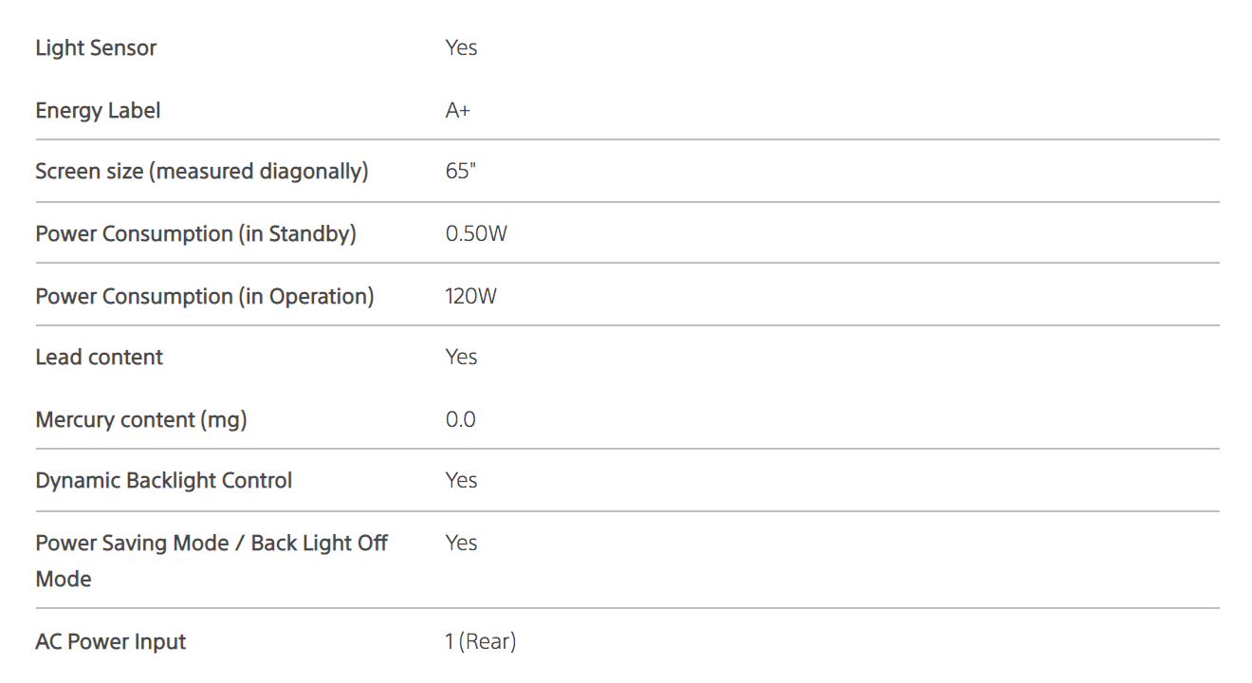This screenshot has width=1252, height=683.
Task: Click the Light Sensor label
Action: (96, 48)
